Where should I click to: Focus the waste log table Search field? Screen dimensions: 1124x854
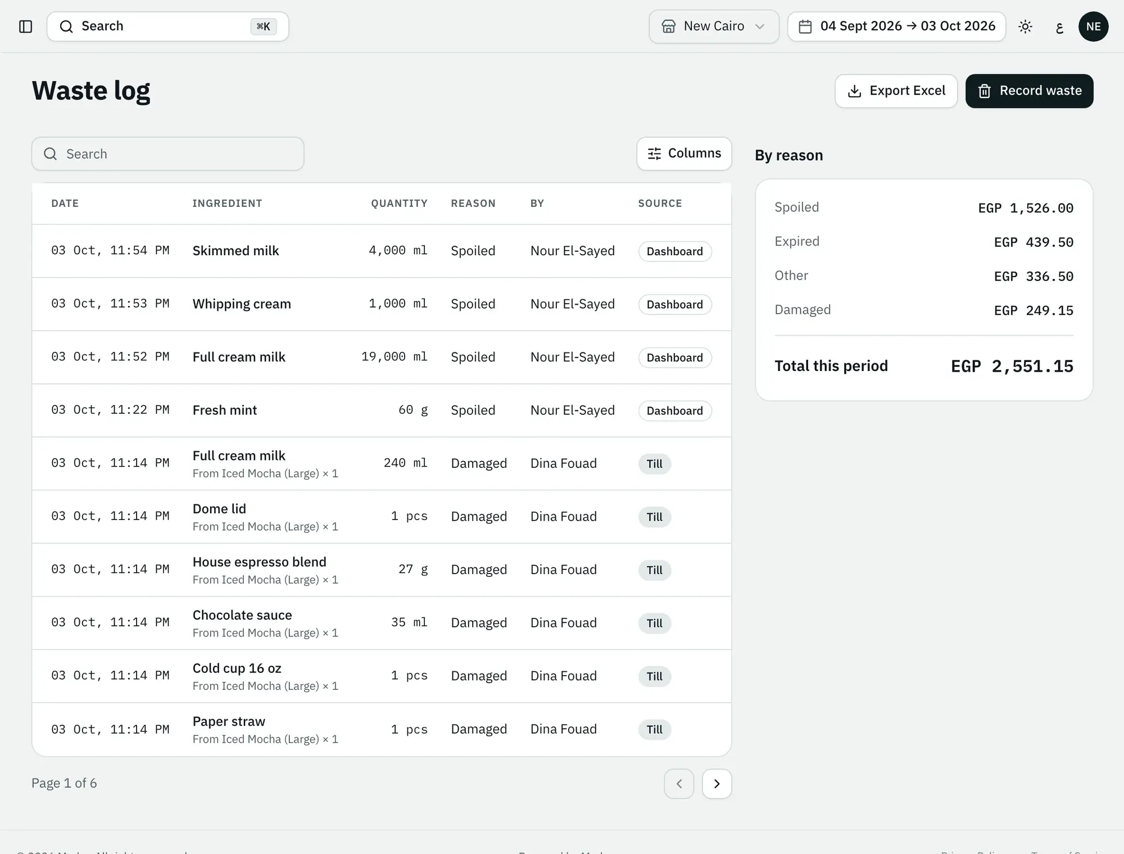pyautogui.click(x=167, y=154)
